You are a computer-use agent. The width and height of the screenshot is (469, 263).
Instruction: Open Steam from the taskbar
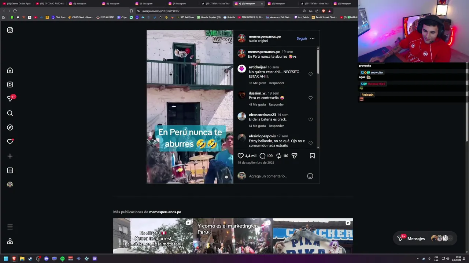30,259
